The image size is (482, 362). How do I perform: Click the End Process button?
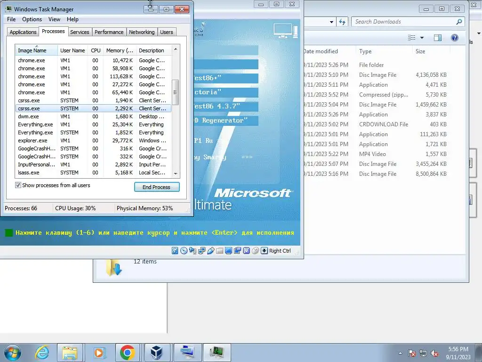(157, 187)
